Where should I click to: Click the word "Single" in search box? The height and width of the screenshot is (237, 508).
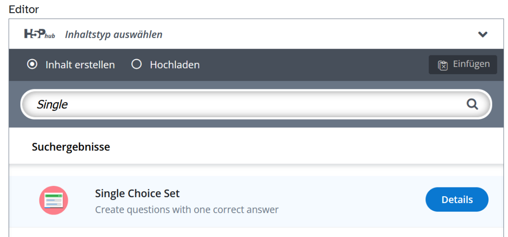click(x=52, y=105)
